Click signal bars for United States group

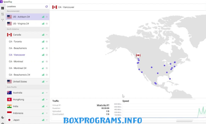pos(43,82)
